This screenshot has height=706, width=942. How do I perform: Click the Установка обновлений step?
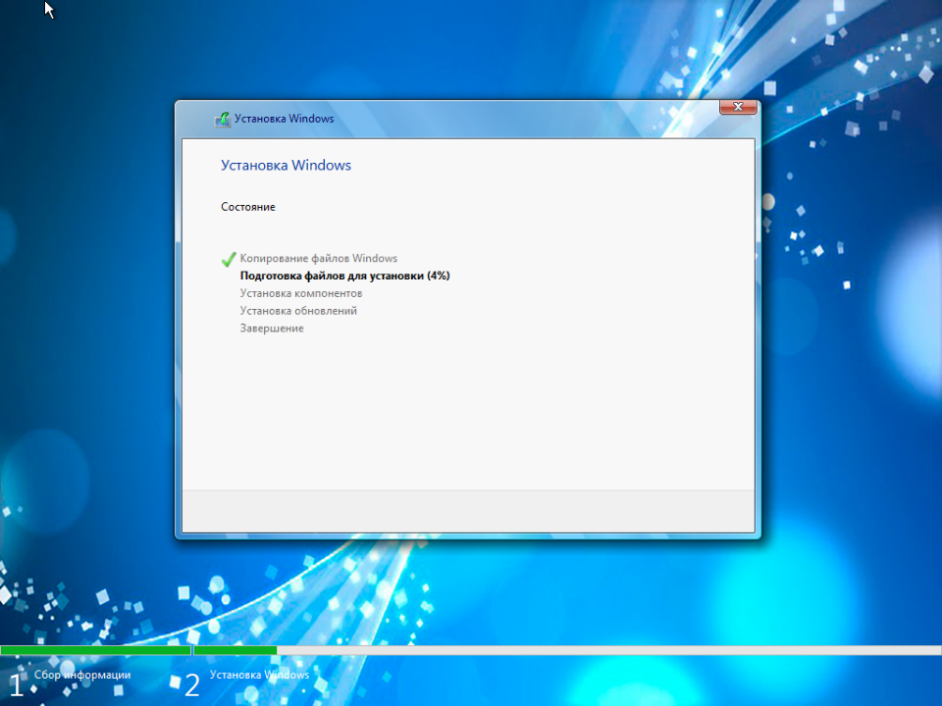pyautogui.click(x=298, y=311)
